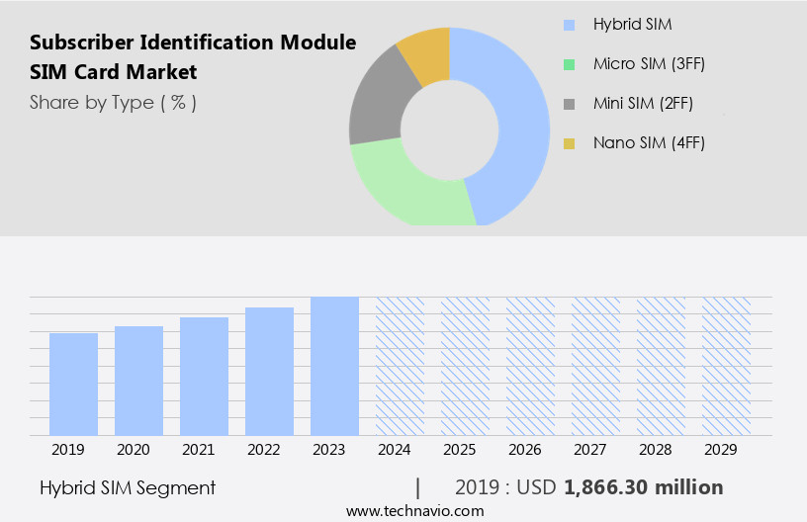Click the hatched 2024 forecast bar
The height and width of the screenshot is (522, 807).
click(x=400, y=366)
